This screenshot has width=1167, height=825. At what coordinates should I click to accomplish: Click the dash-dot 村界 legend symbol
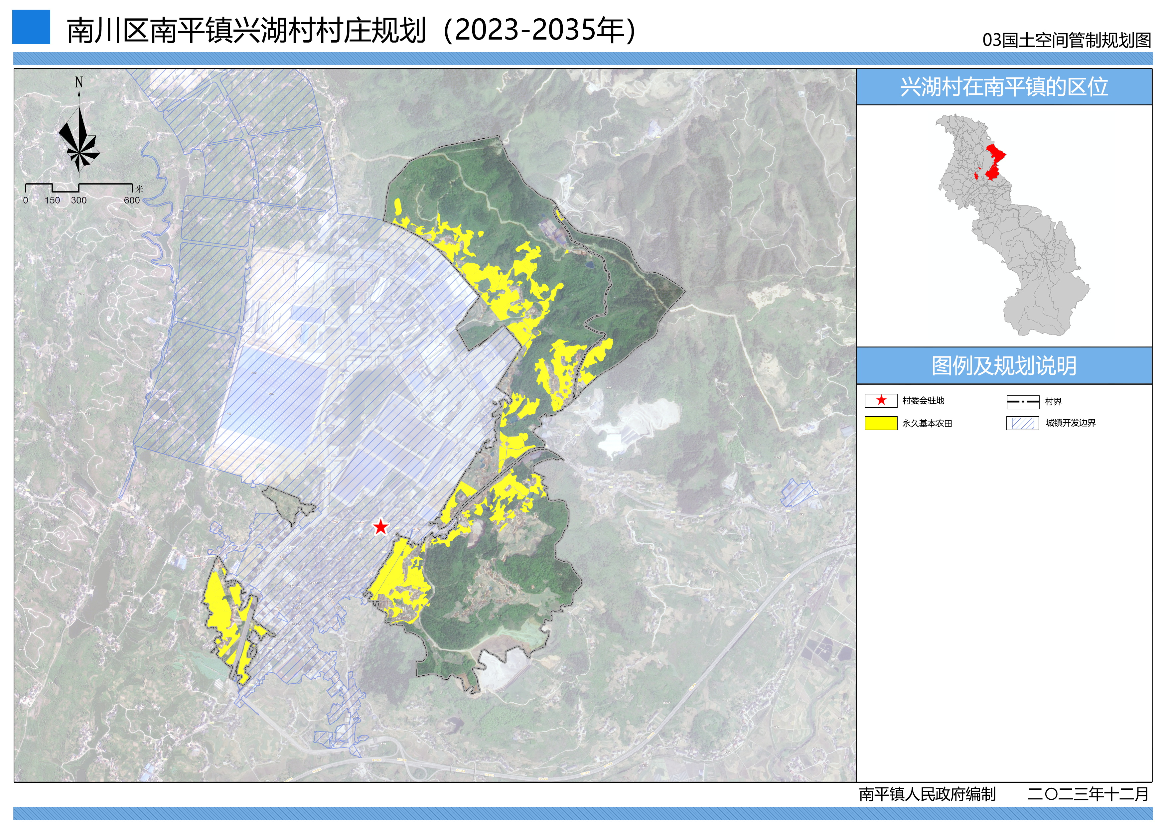tap(1023, 402)
